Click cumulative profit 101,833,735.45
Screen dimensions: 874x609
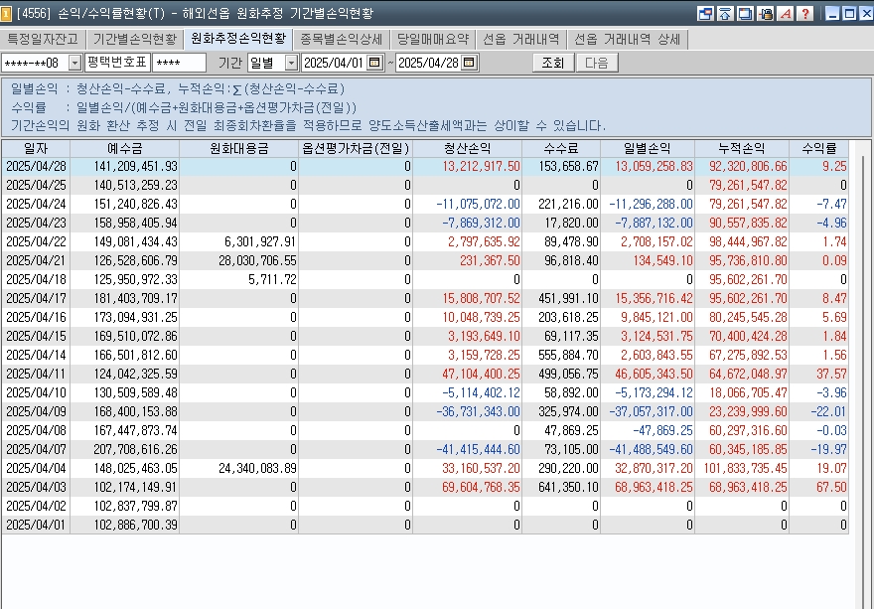point(742,468)
